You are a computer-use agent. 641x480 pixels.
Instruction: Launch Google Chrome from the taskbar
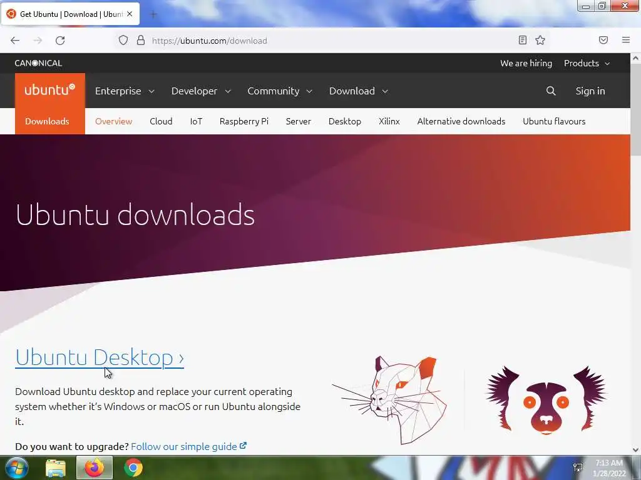tap(133, 467)
